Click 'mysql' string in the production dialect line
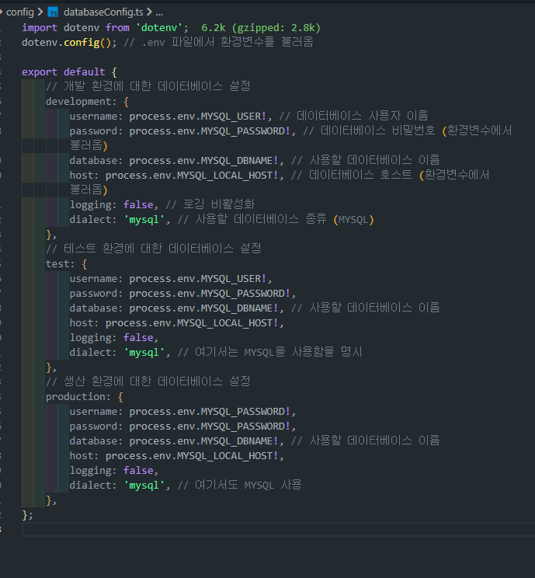Viewport: 535px width, 578px height. coord(144,485)
